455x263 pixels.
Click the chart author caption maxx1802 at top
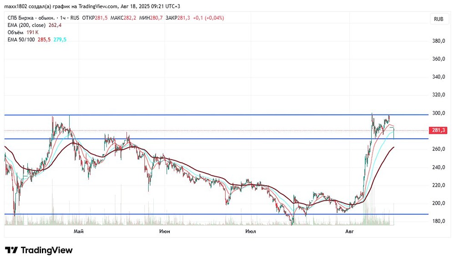[92, 6]
